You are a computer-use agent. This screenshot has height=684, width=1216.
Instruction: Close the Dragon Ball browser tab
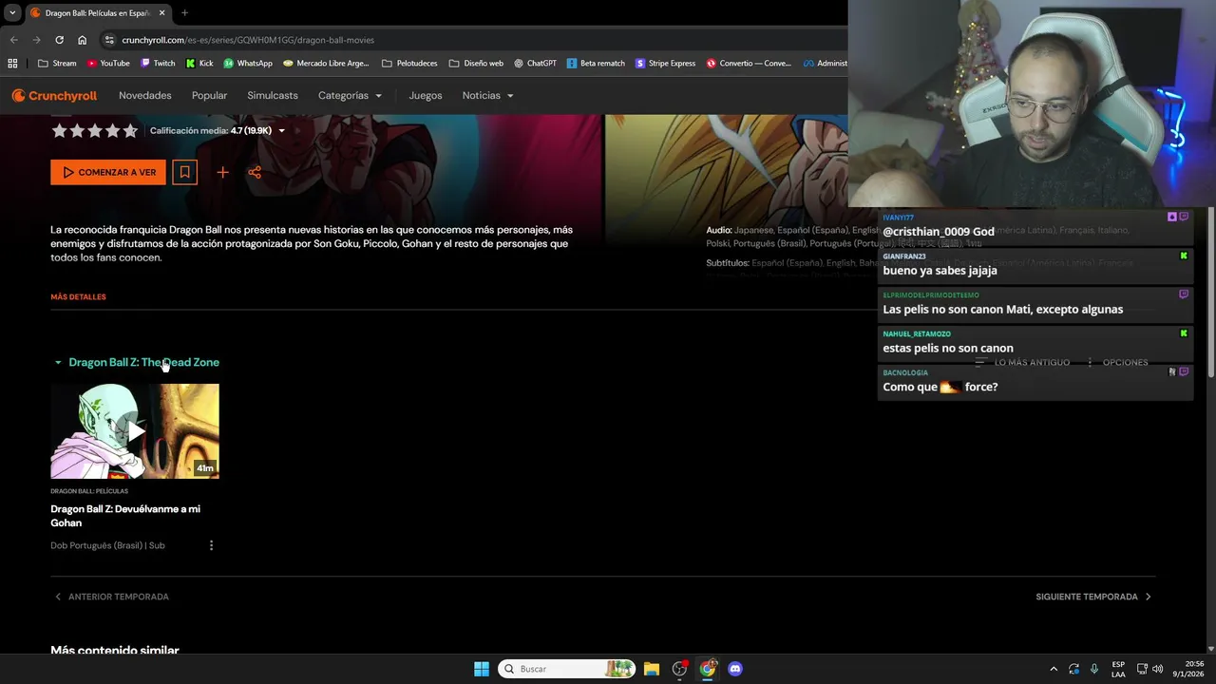click(x=161, y=12)
